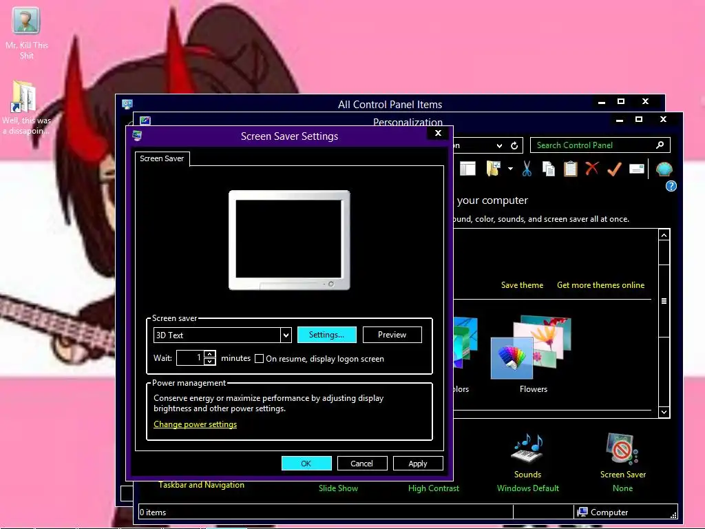Click the Rename icon in Personalization toolbar
The width and height of the screenshot is (705, 529).
click(x=637, y=169)
